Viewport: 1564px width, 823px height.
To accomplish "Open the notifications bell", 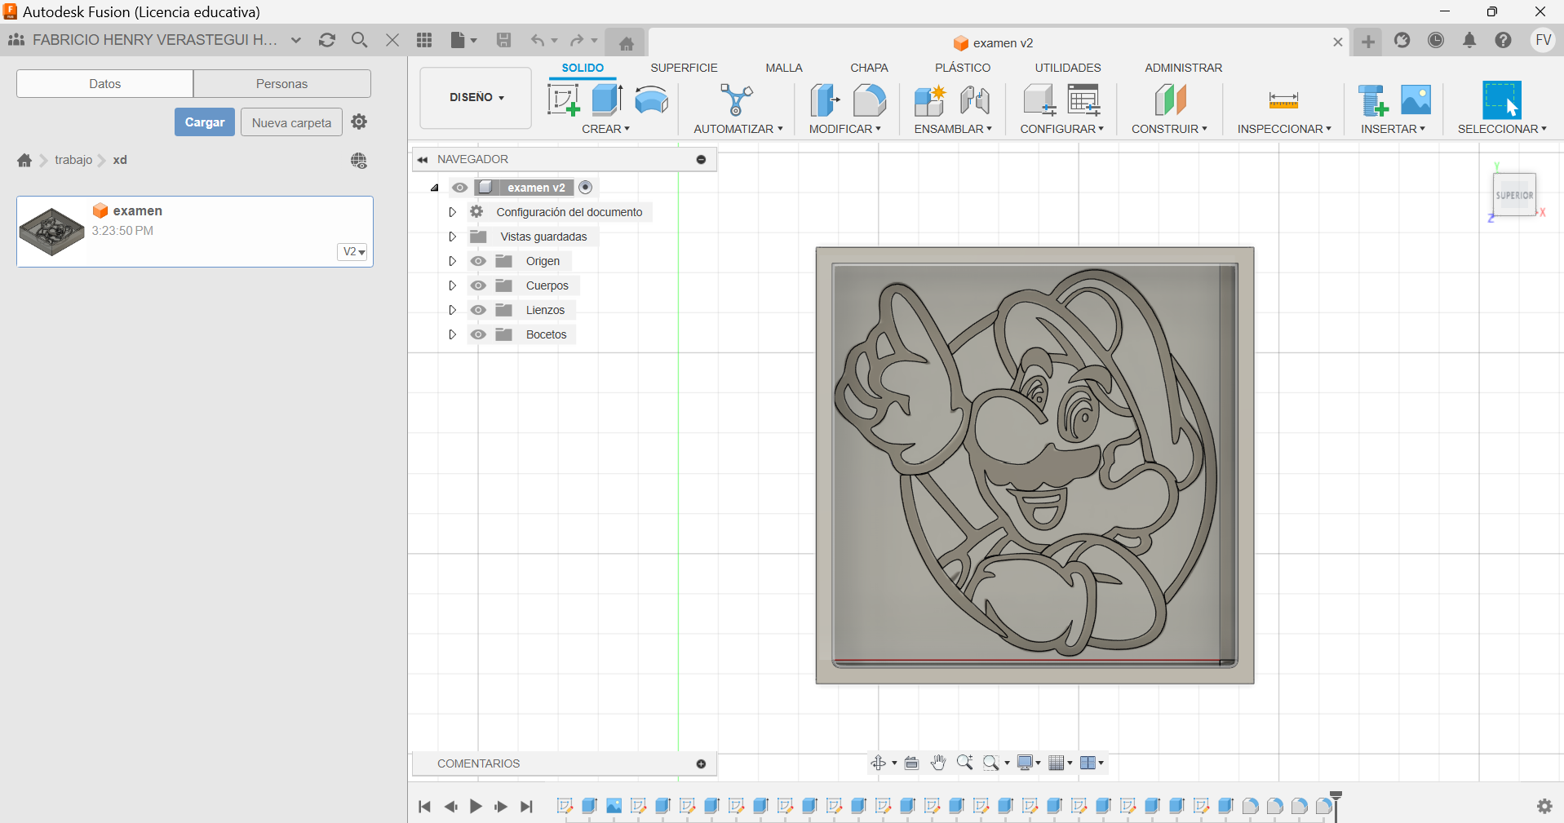I will point(1469,40).
